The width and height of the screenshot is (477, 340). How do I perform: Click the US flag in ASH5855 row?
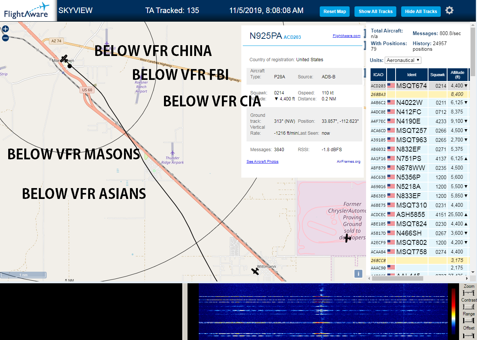pos(391,215)
